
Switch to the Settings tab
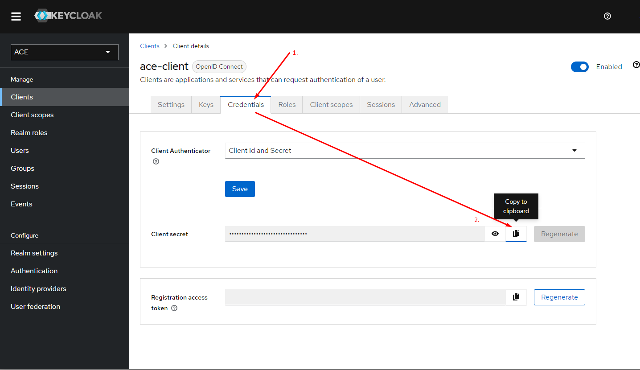[171, 105]
